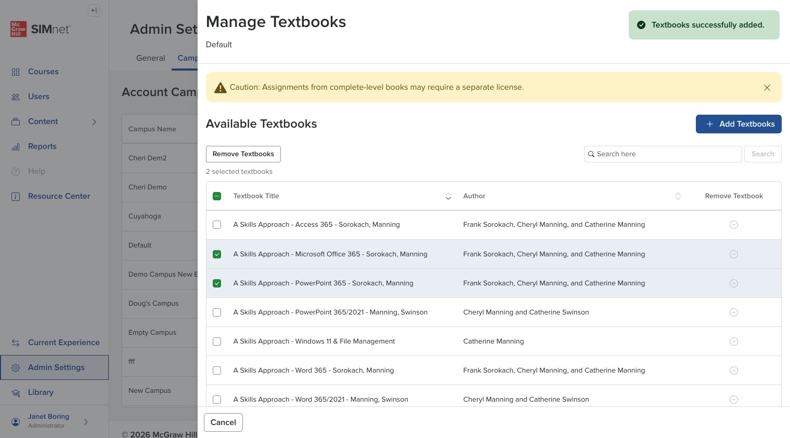Click the McGraw Hill SIMnet logo

click(x=41, y=29)
